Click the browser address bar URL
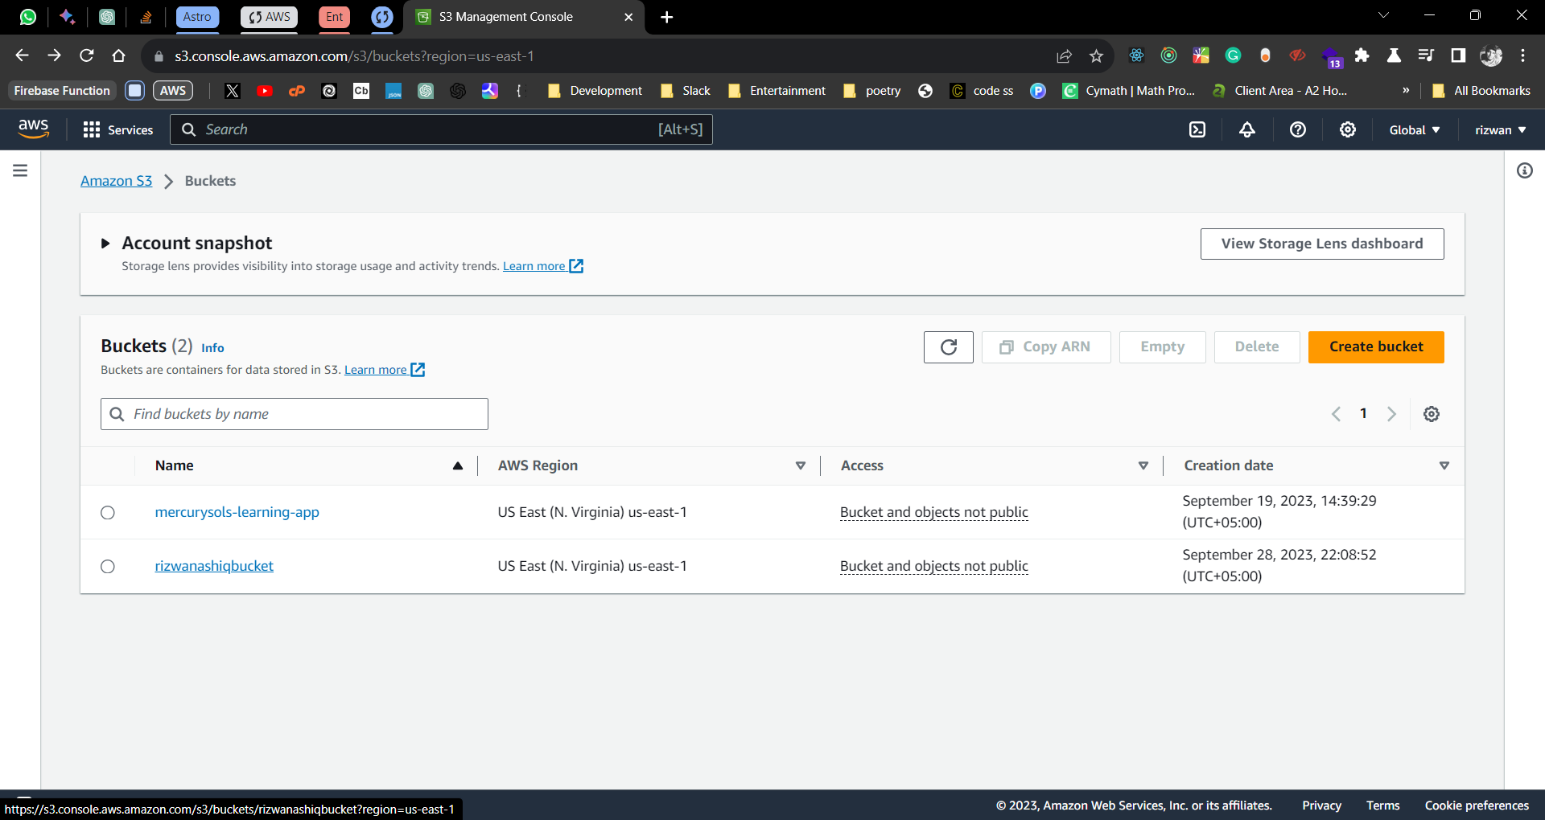Screen dimensions: 1545x820 354,56
